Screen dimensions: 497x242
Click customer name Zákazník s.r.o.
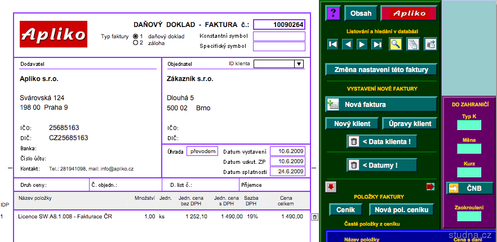(x=190, y=79)
